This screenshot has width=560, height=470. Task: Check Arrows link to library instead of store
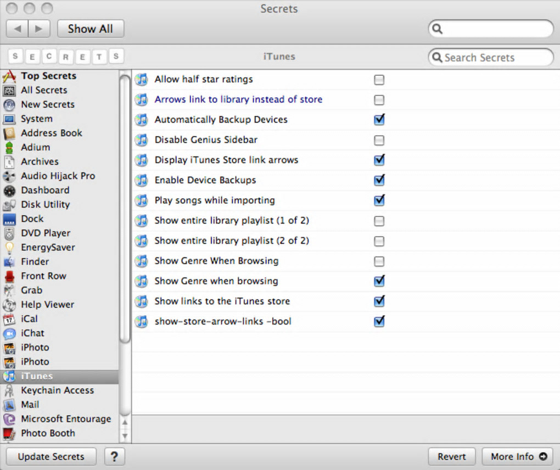(379, 99)
